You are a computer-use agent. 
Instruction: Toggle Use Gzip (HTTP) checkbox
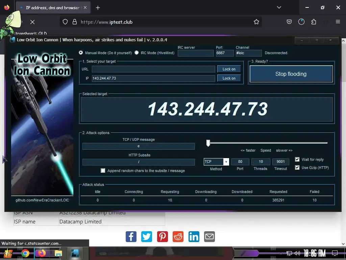click(297, 167)
